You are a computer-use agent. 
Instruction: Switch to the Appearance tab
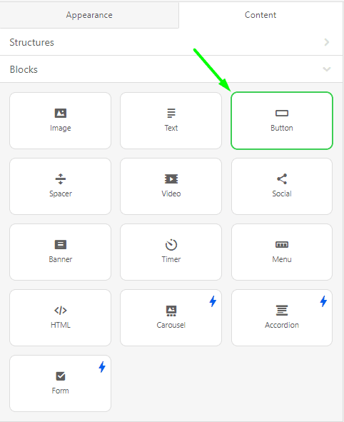click(x=89, y=15)
